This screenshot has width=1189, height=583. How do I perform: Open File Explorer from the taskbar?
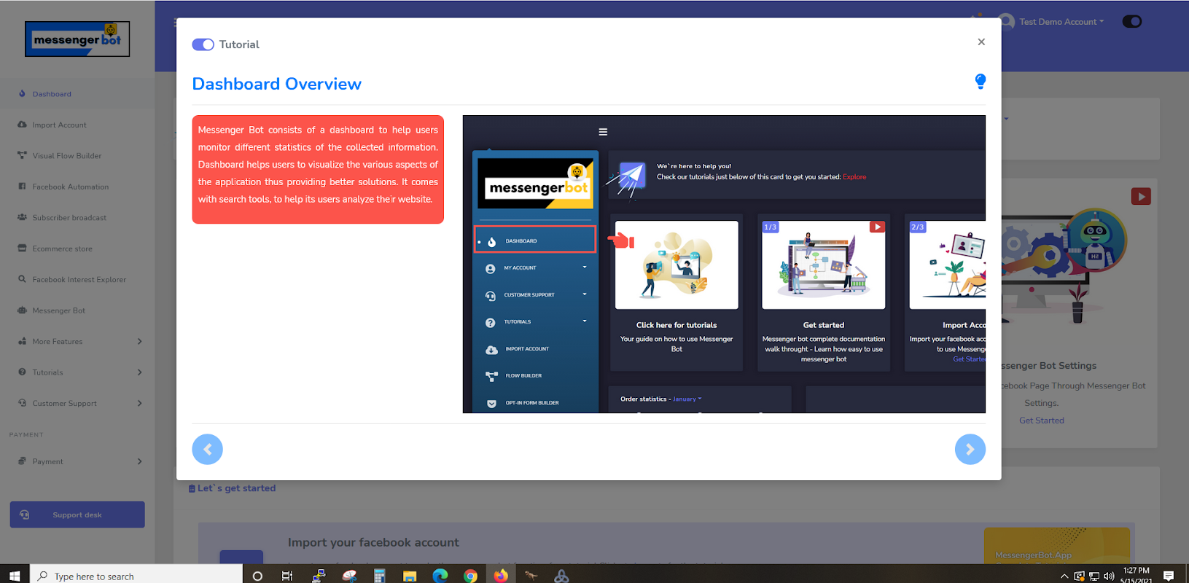click(x=410, y=576)
